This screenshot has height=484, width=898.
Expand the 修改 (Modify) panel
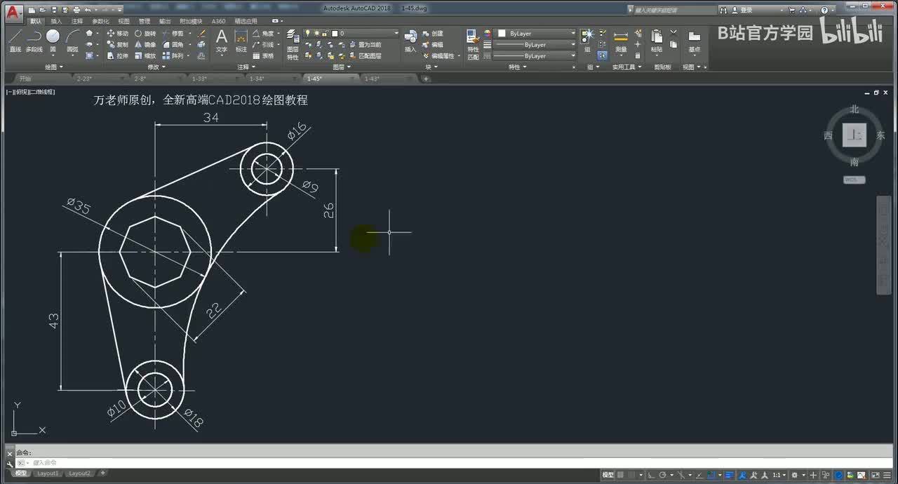click(x=156, y=67)
